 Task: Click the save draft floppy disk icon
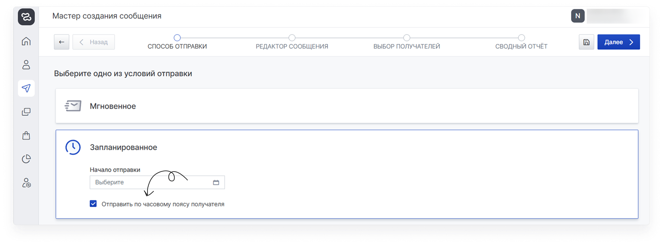coord(586,42)
